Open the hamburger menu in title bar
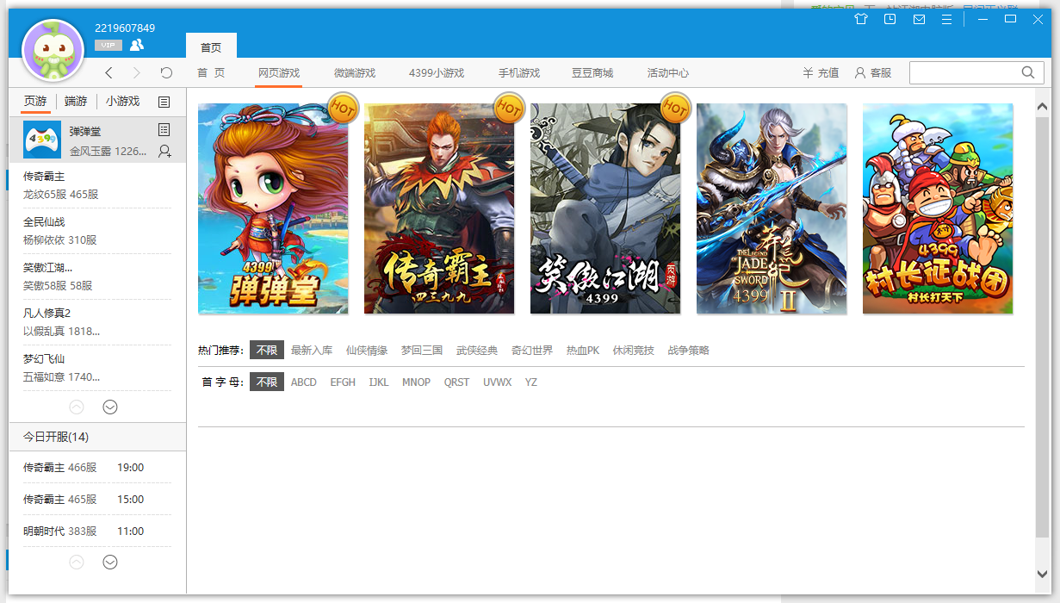 tap(946, 19)
